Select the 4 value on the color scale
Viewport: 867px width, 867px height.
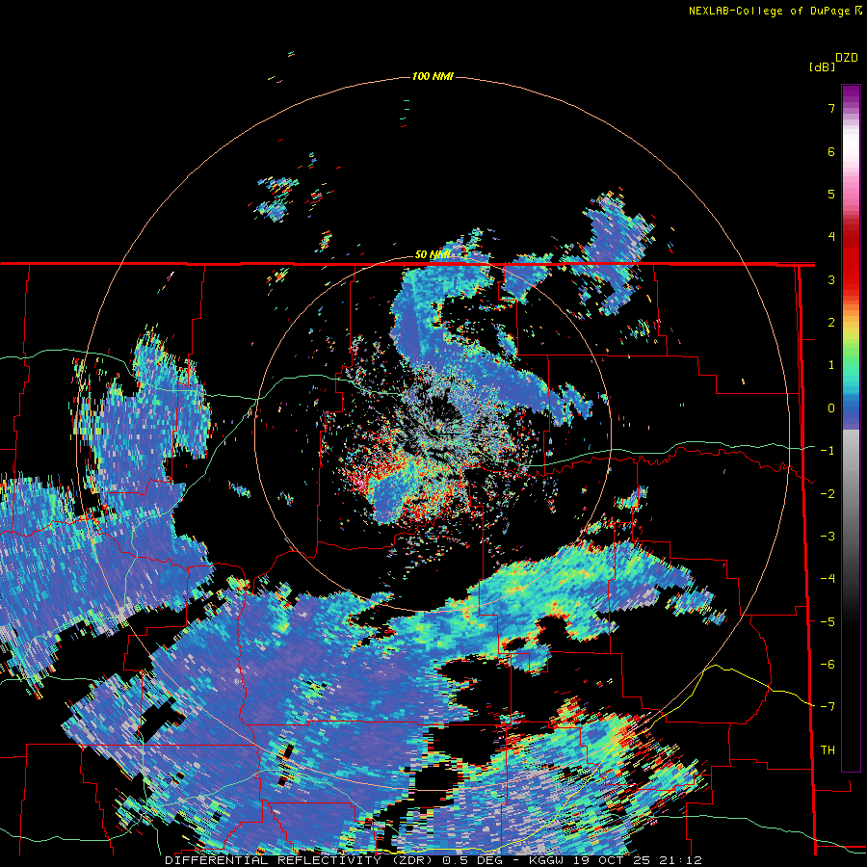click(831, 237)
